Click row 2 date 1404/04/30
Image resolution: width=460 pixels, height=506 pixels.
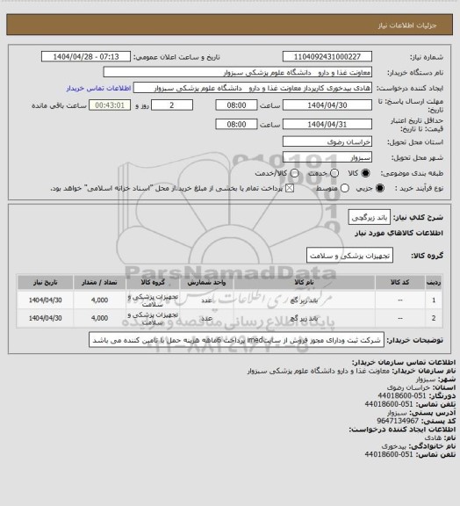[45, 318]
